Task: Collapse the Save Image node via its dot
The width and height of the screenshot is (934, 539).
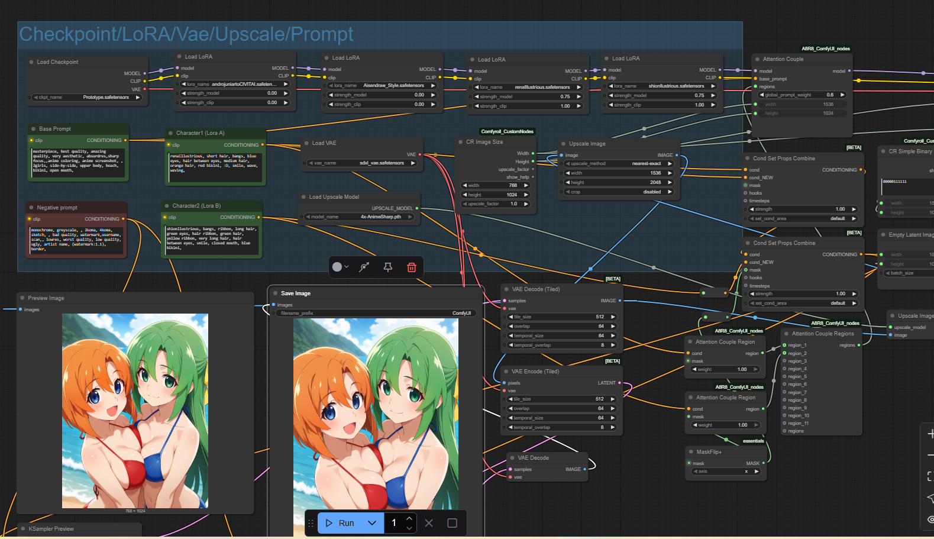Action: click(x=276, y=293)
